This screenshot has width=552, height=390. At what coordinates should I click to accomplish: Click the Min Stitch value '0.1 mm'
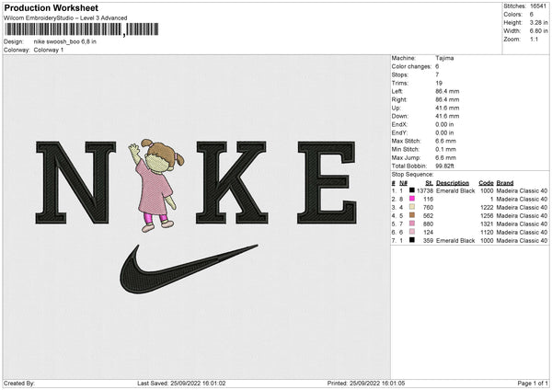[445, 149]
